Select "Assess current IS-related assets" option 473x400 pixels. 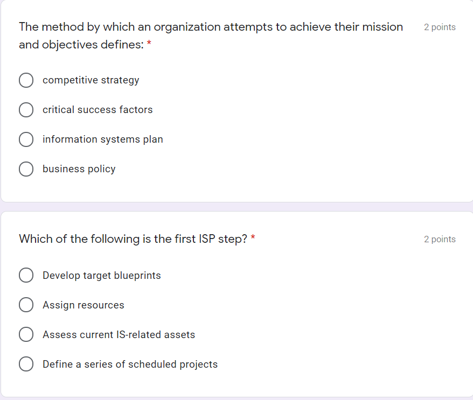[26, 334]
